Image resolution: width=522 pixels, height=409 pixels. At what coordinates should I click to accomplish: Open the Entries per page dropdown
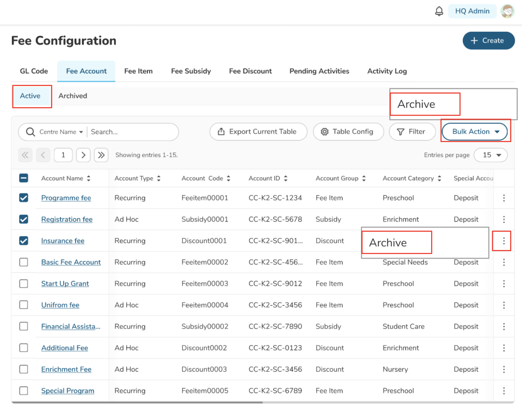point(491,155)
